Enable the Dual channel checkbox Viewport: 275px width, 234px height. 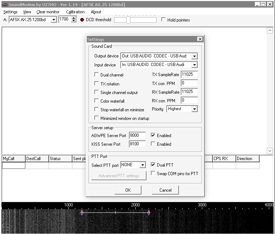[x=96, y=75]
